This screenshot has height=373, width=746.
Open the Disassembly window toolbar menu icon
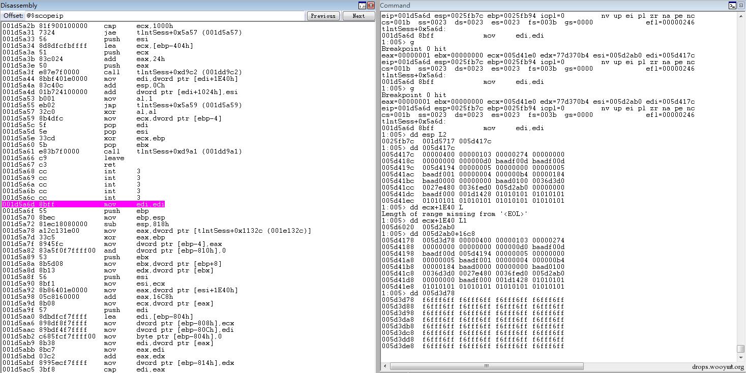coord(363,6)
